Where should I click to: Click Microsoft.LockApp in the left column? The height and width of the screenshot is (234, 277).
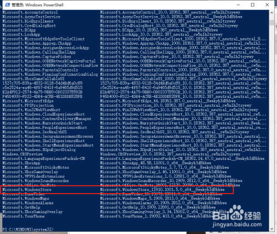21,34
